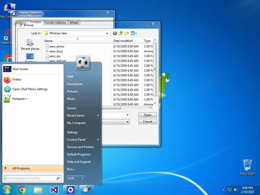Open Visual Studio from the taskbar
The image size is (260, 195).
[54, 190]
